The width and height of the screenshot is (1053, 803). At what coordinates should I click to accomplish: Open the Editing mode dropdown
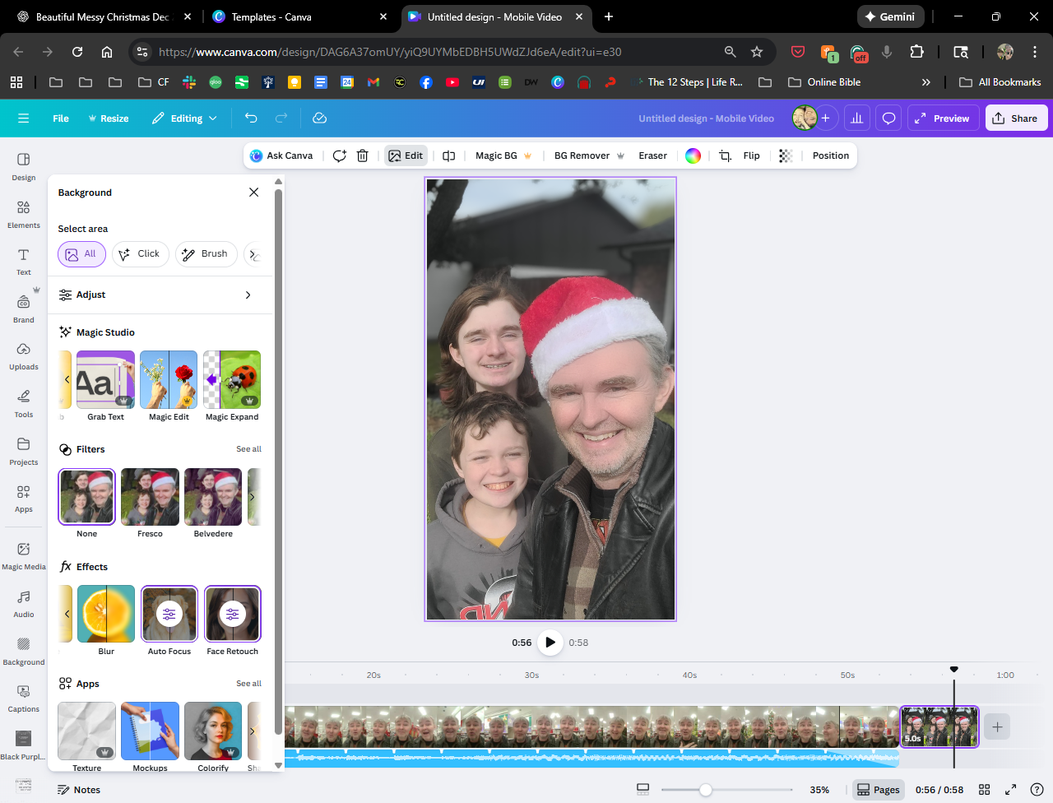coord(185,118)
